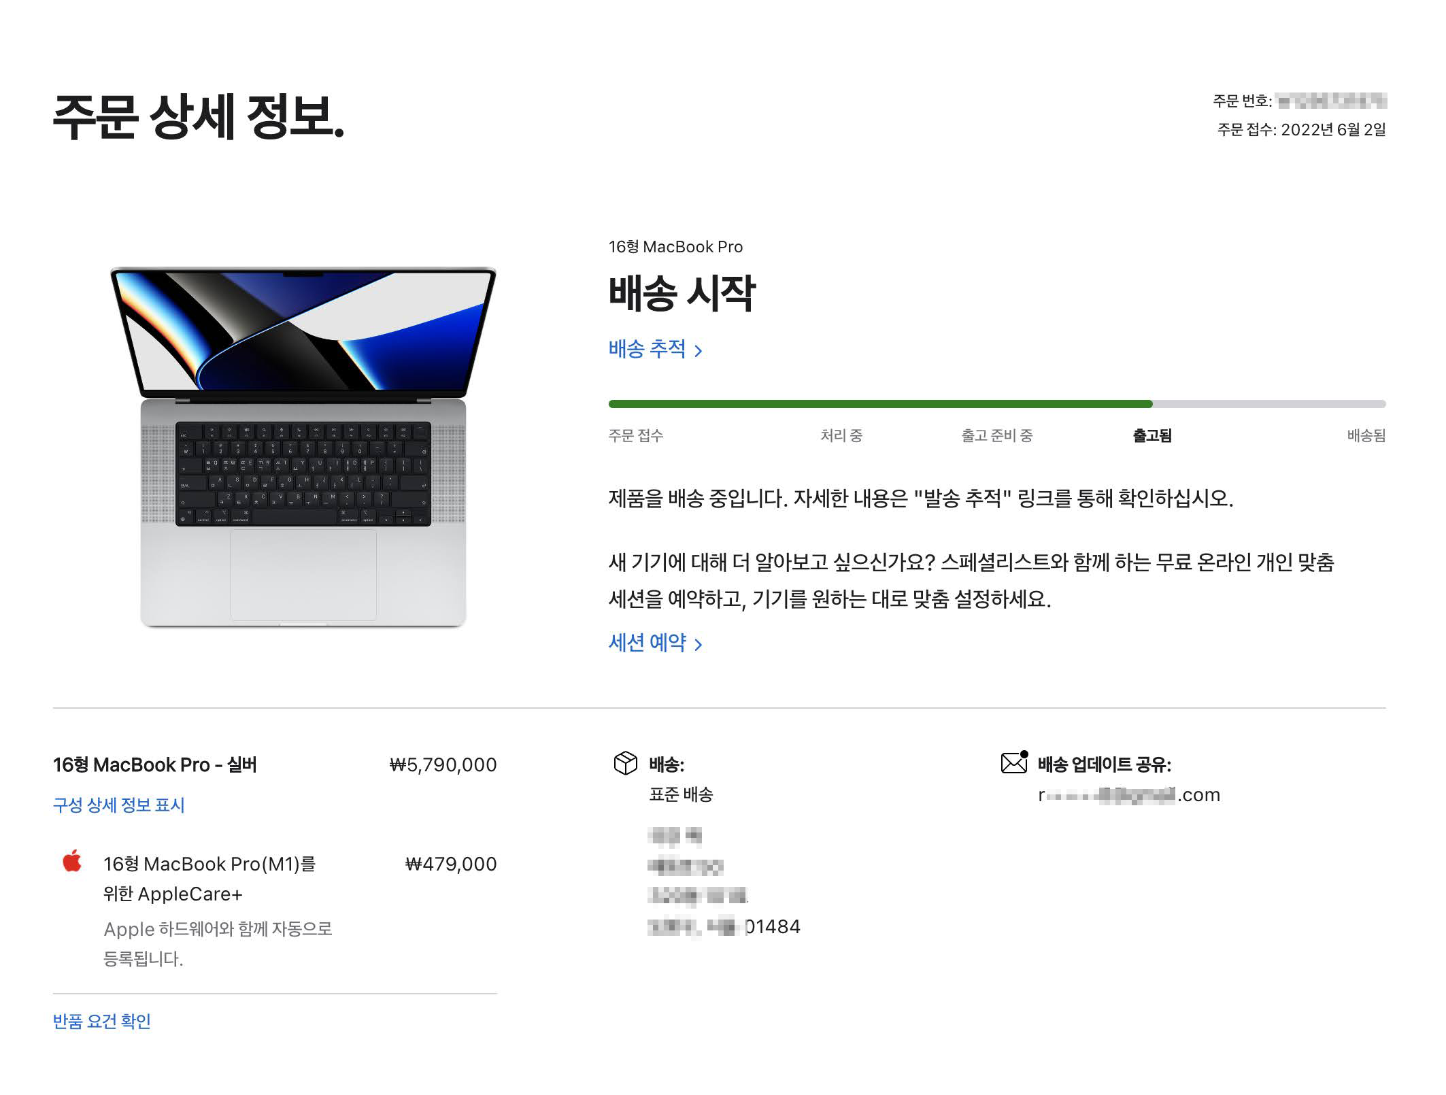
Task: Click the shipping box icon next to 배송
Action: (625, 764)
